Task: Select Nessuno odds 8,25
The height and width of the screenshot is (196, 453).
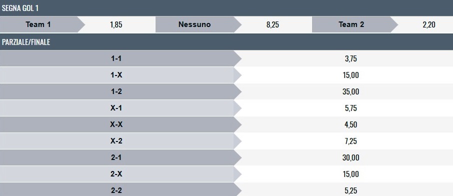Action: [272, 24]
